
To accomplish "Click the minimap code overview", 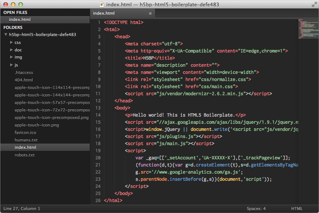I will [308, 28].
